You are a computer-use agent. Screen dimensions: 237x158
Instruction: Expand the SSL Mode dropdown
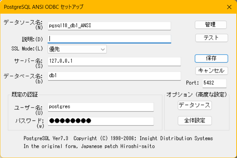77,49
